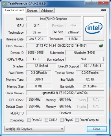Click the Memory Type value DDR3
Screen dimensions: 111x136
click(39, 79)
